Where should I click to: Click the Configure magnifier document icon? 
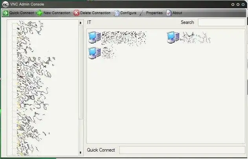(x=116, y=13)
